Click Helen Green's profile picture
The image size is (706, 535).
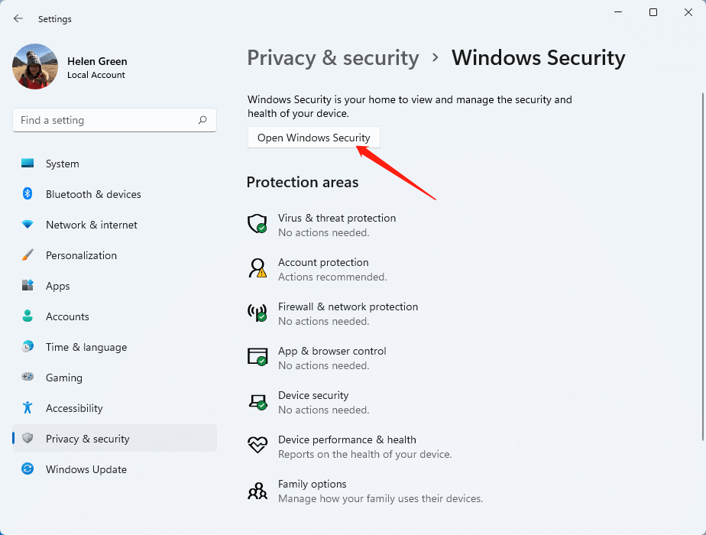[35, 66]
